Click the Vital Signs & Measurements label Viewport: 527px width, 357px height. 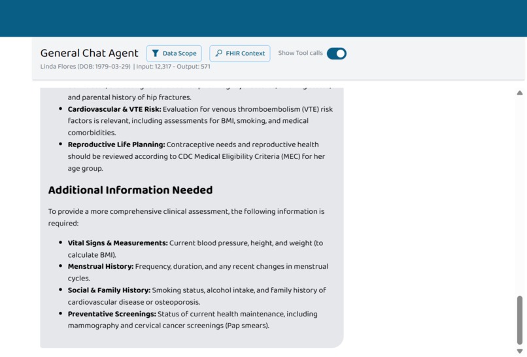pos(118,243)
